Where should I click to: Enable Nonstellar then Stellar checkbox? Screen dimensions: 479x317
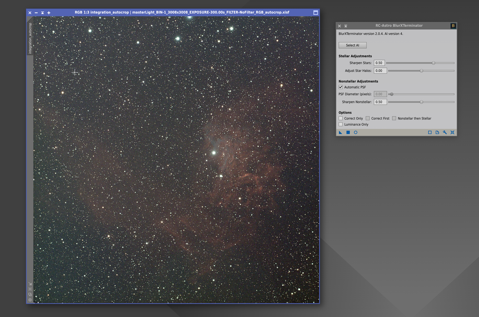(394, 118)
